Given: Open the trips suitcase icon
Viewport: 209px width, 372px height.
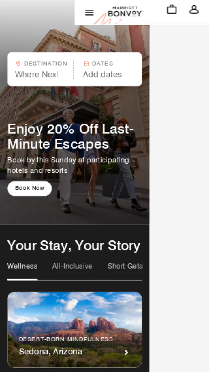Looking at the screenshot, I should (x=172, y=9).
